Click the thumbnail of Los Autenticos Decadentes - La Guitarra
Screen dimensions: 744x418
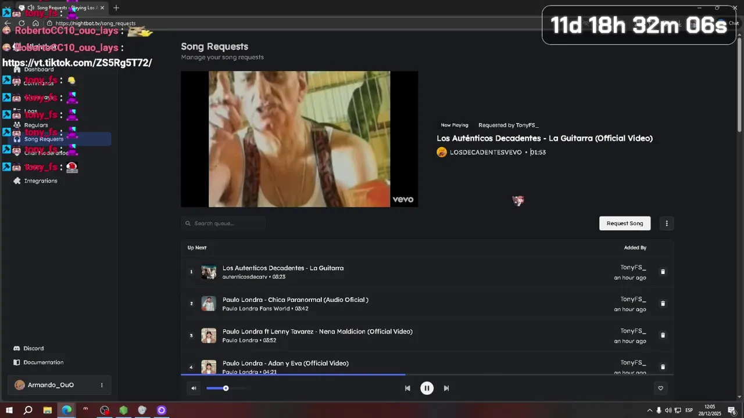[209, 272]
